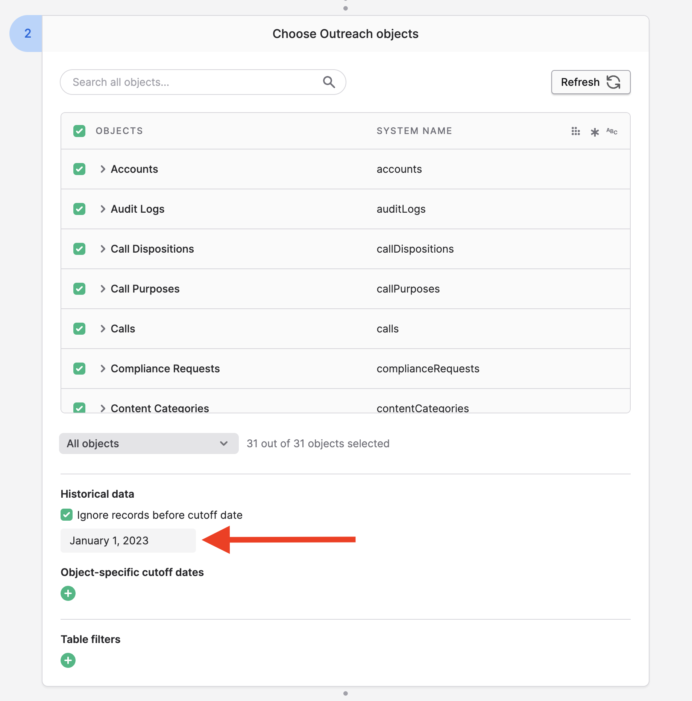Screen dimensions: 692x701
Task: Click the Table filters heading
Action: coord(91,639)
